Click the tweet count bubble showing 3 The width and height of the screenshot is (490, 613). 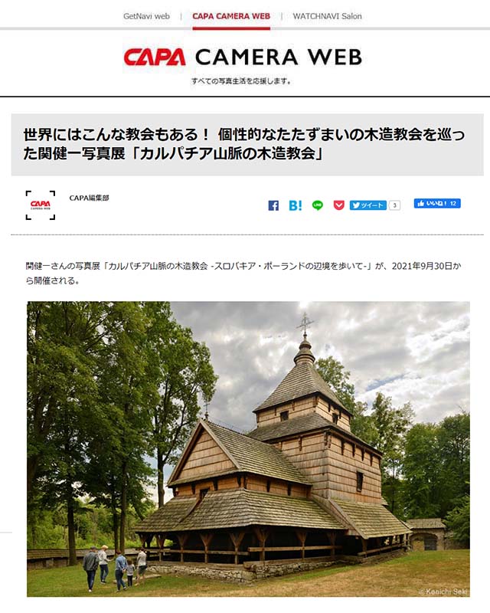(x=394, y=205)
